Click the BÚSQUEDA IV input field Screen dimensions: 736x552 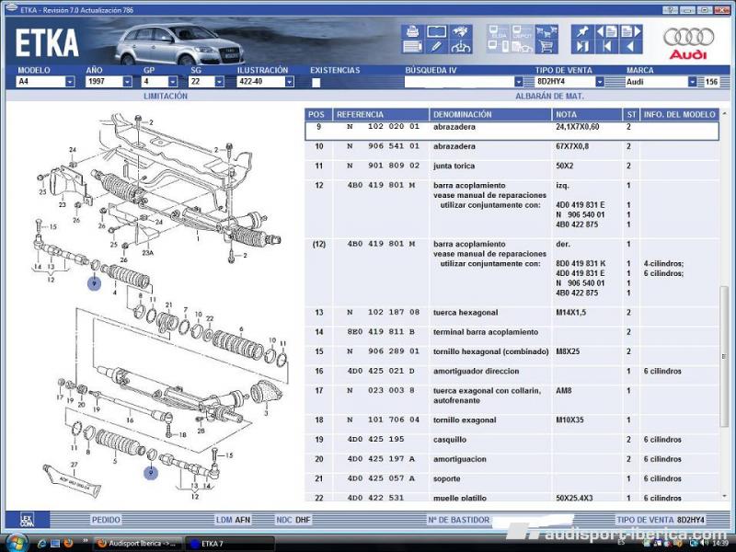[x=459, y=82]
